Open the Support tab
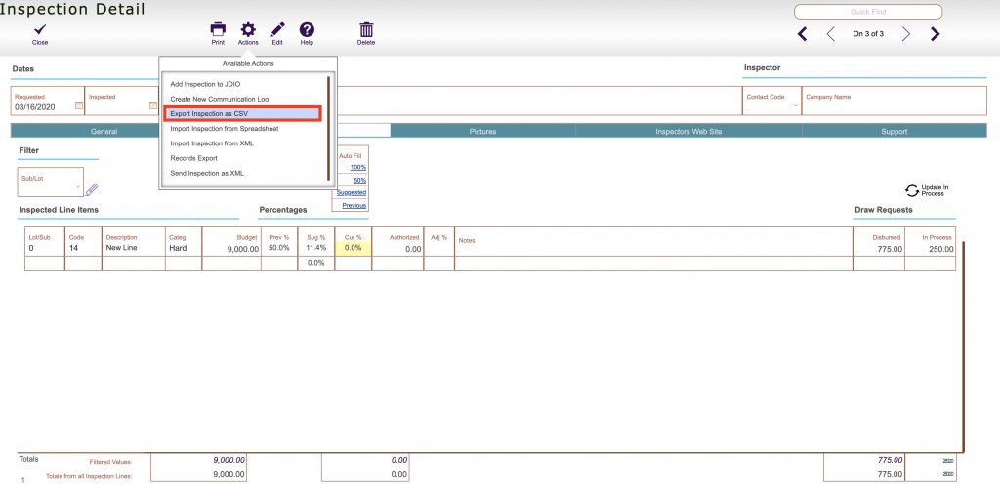This screenshot has height=491, width=1000. 895,132
